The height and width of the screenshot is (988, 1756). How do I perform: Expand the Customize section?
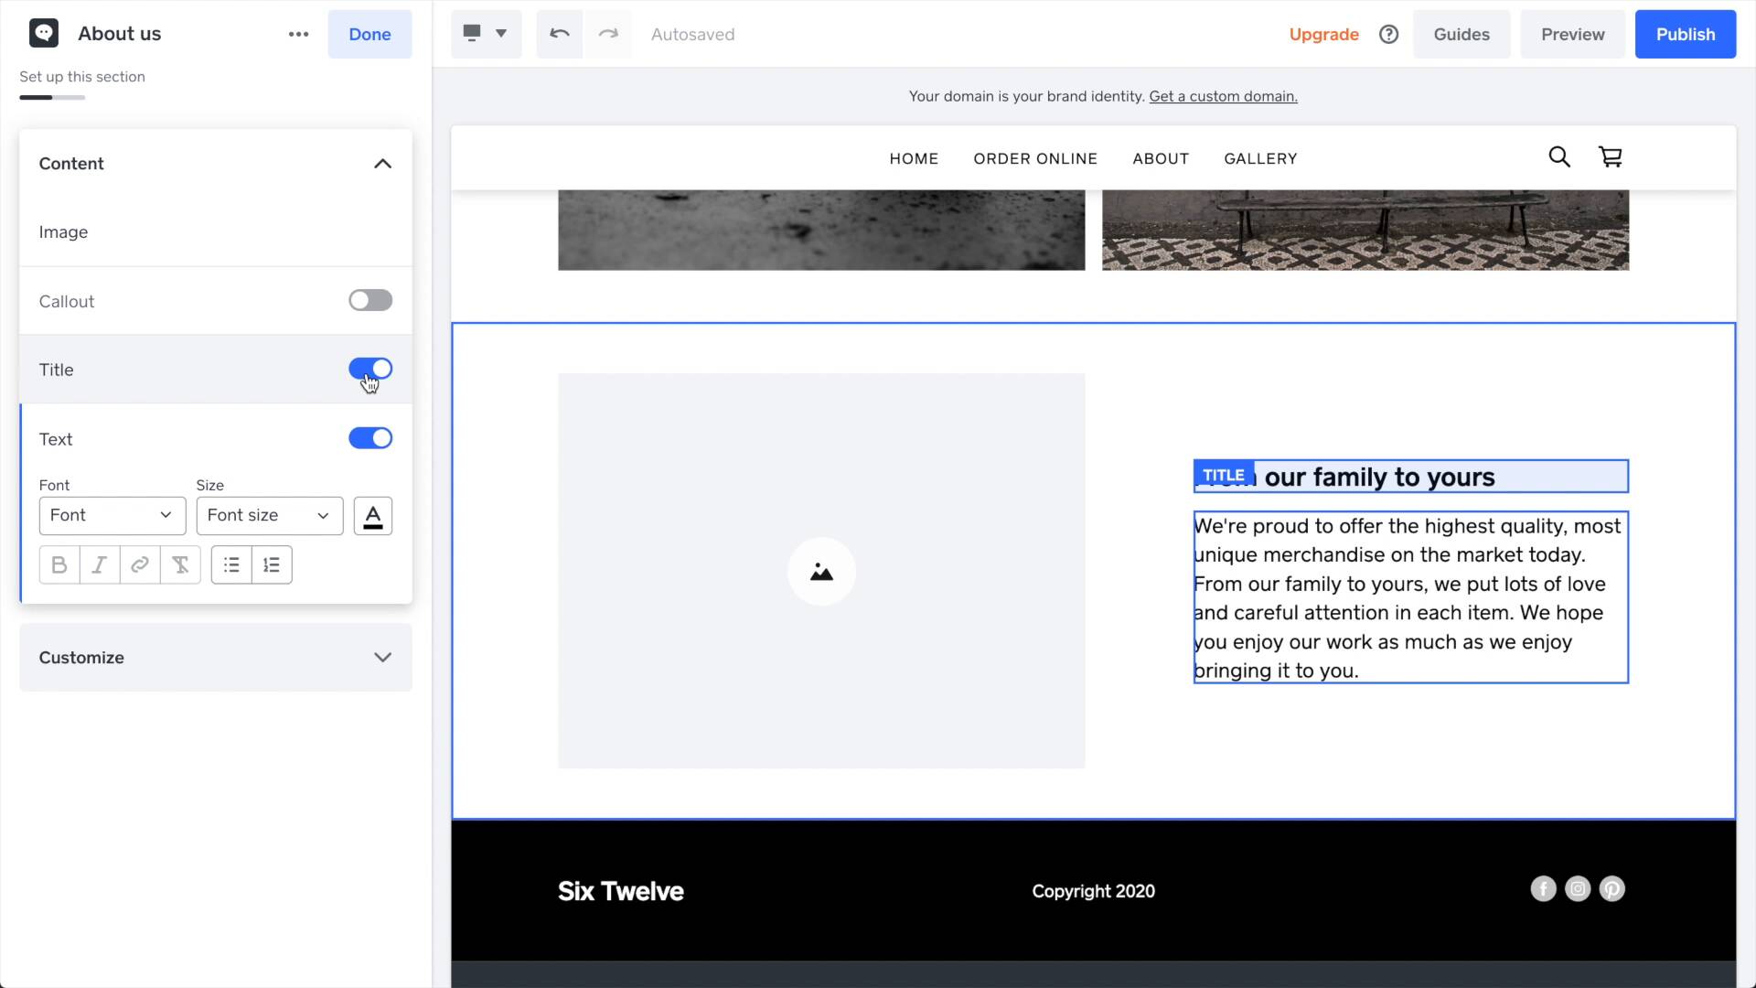(x=215, y=658)
